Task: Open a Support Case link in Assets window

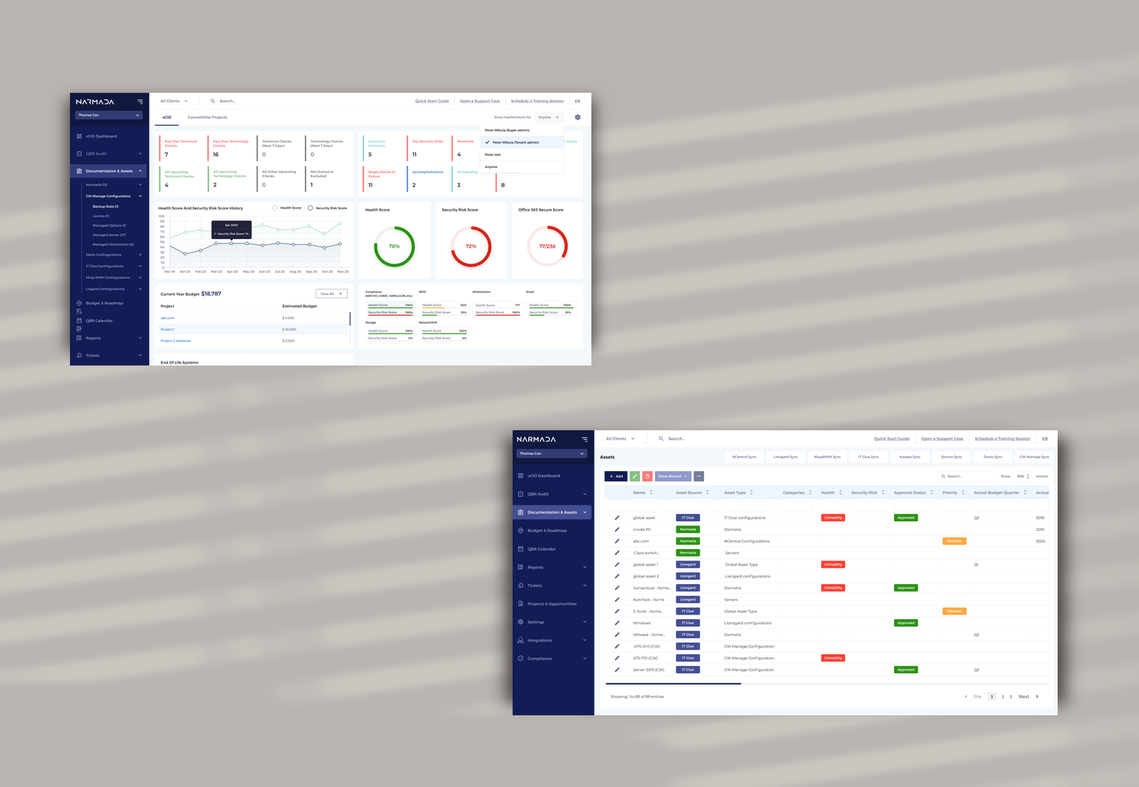Action: pyautogui.click(x=942, y=438)
